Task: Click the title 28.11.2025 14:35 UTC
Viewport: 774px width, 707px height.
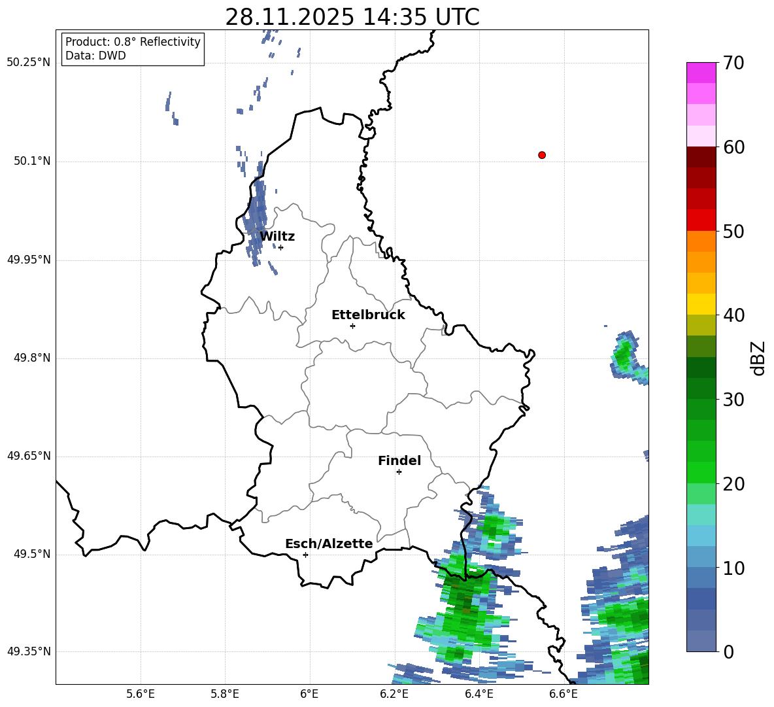Action: [352, 17]
